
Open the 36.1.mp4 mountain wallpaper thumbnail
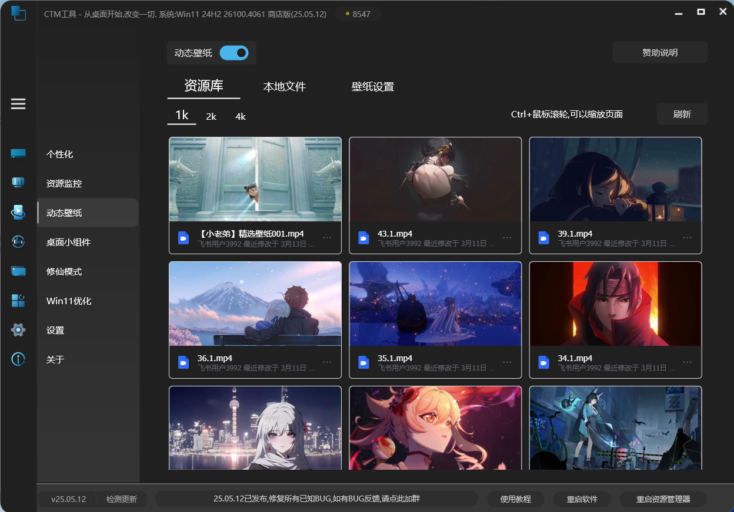(x=255, y=304)
